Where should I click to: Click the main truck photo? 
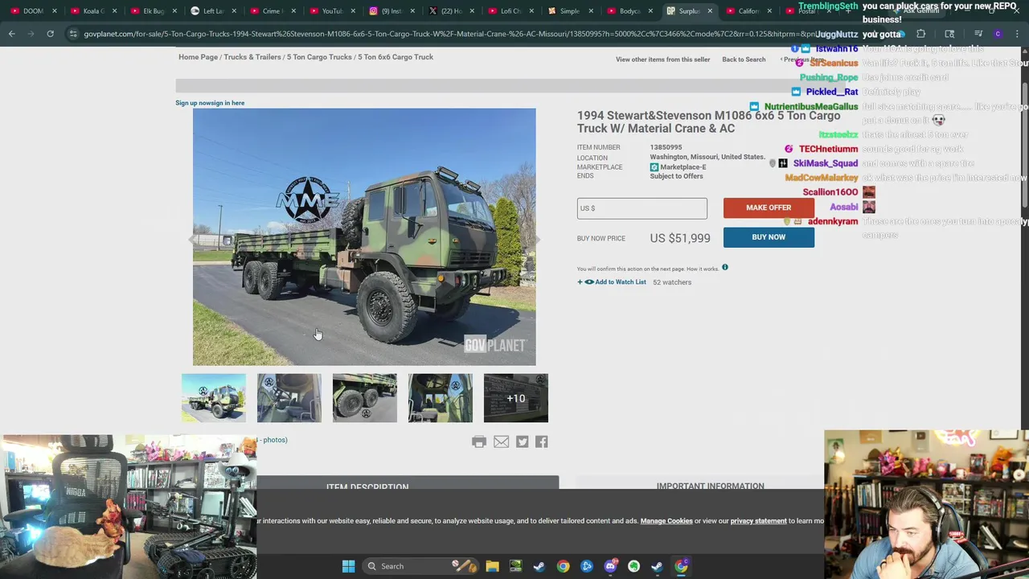pyautogui.click(x=364, y=237)
